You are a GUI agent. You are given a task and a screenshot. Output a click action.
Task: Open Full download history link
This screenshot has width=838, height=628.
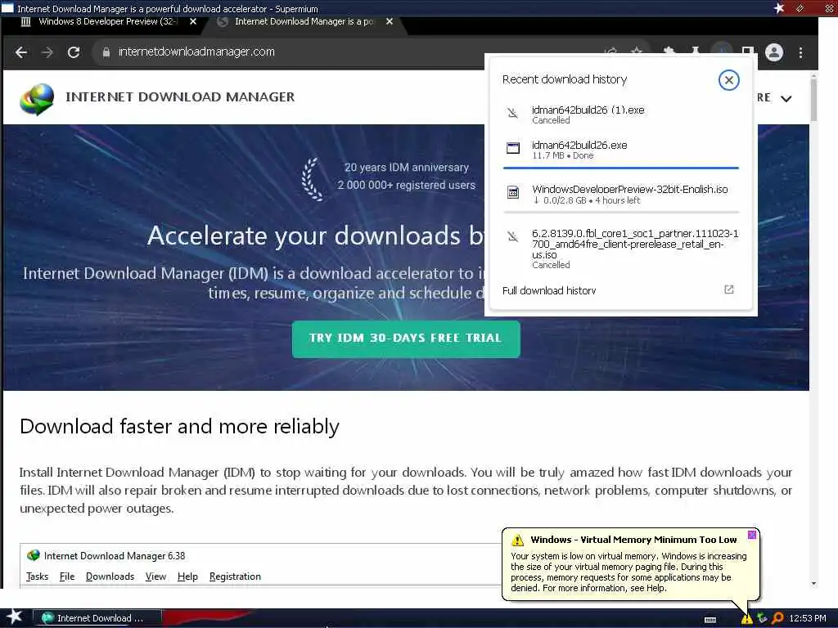tap(549, 290)
